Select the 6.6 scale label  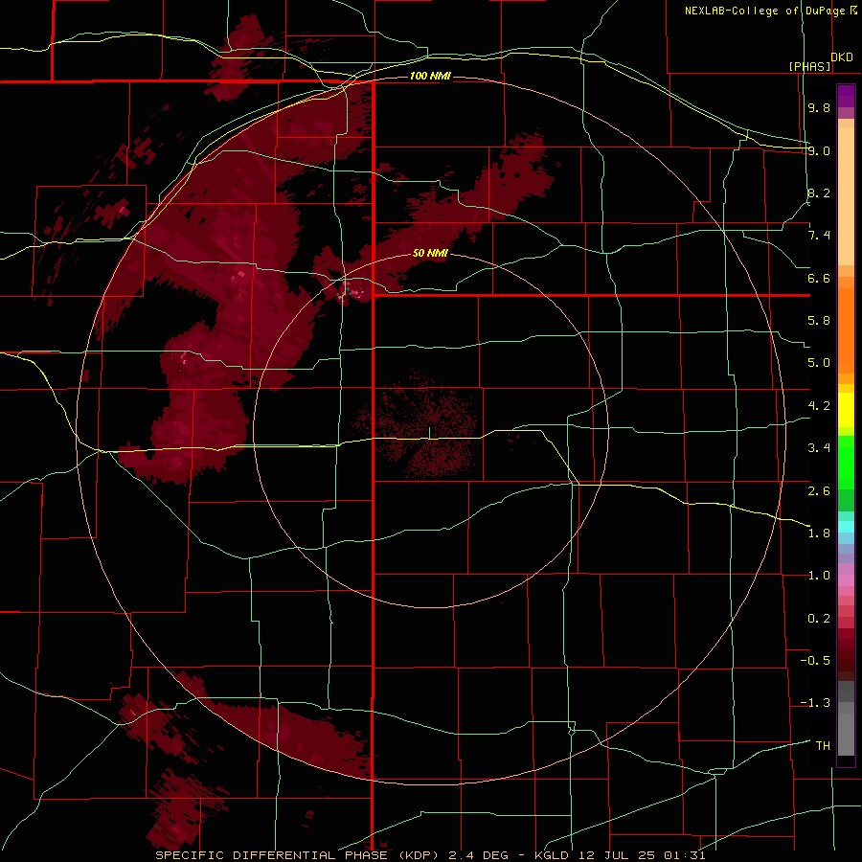click(x=819, y=278)
